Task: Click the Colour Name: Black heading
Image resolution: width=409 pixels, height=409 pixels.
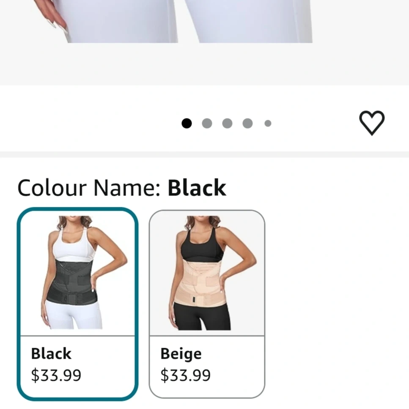Action: (x=121, y=187)
